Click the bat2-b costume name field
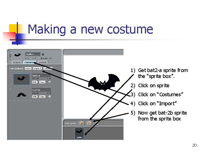This screenshot has width=203, height=152. 41,90
